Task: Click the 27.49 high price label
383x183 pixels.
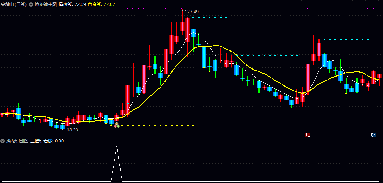Action: (193, 11)
